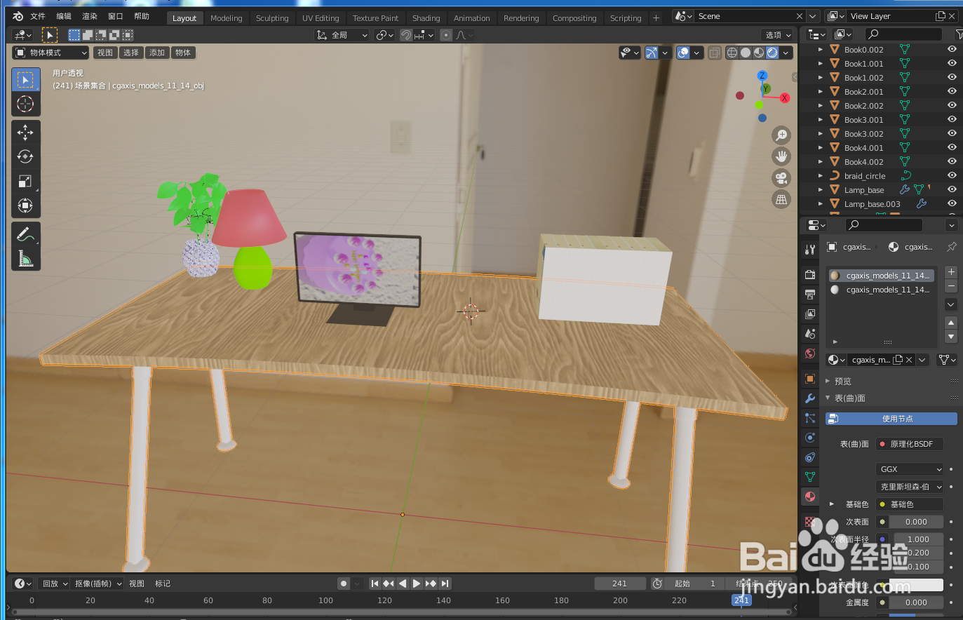963x620 pixels.
Task: Select the Move tool in the toolbar
Action: click(x=25, y=132)
